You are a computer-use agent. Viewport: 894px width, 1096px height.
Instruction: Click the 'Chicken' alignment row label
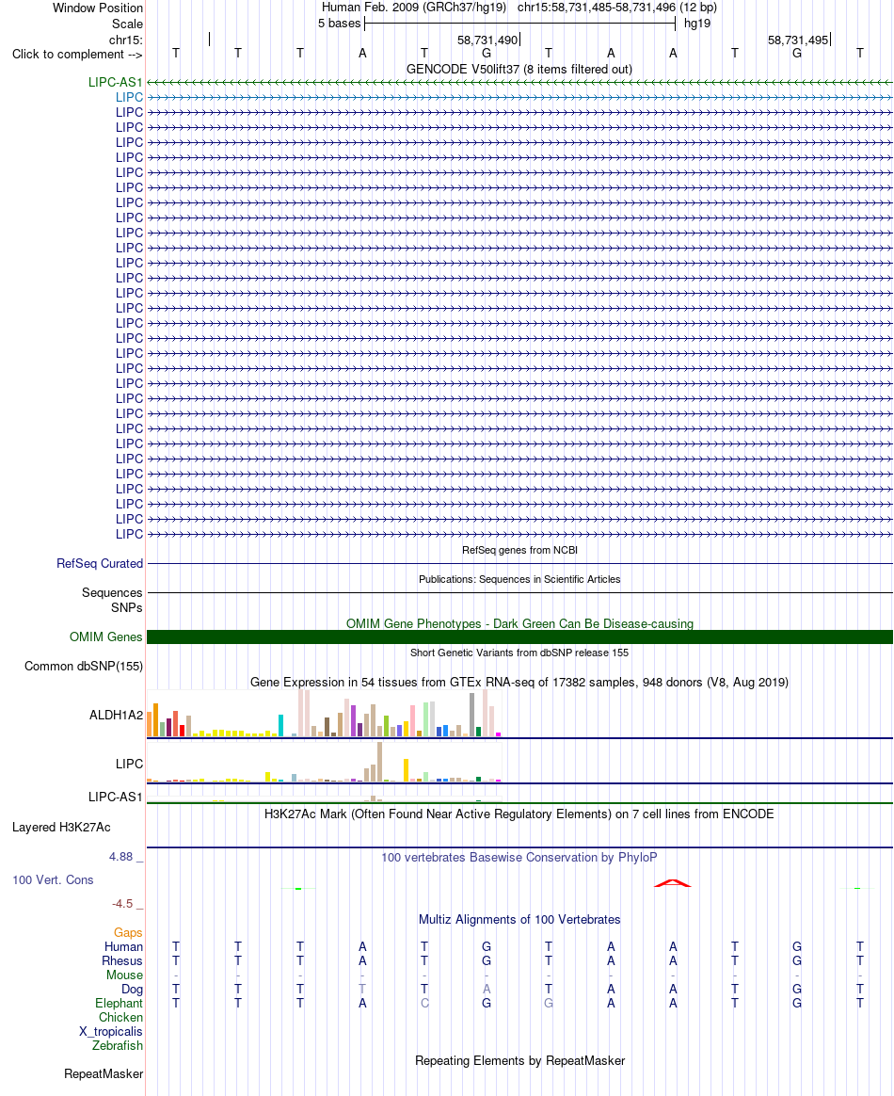pyautogui.click(x=120, y=1018)
